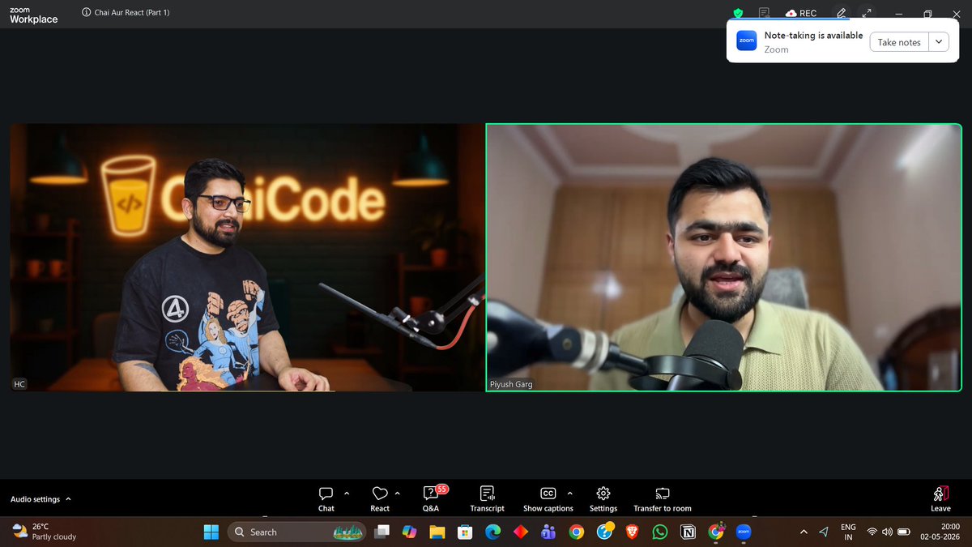Enter full screen with arrows icon
The image size is (972, 547).
click(x=867, y=13)
